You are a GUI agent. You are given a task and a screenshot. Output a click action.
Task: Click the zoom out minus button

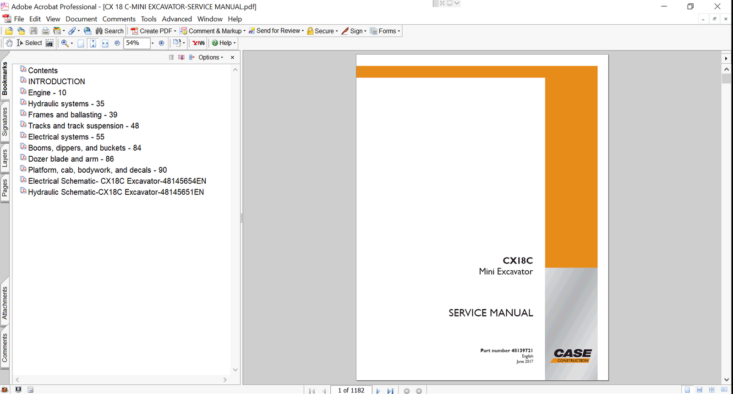[117, 43]
